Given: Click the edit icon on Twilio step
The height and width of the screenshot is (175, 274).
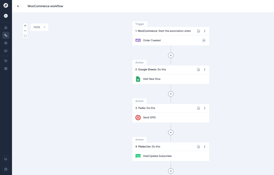Looking at the screenshot, I should [x=199, y=108].
